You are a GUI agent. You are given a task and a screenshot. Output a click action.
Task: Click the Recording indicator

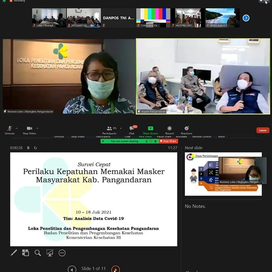click(x=18, y=1)
